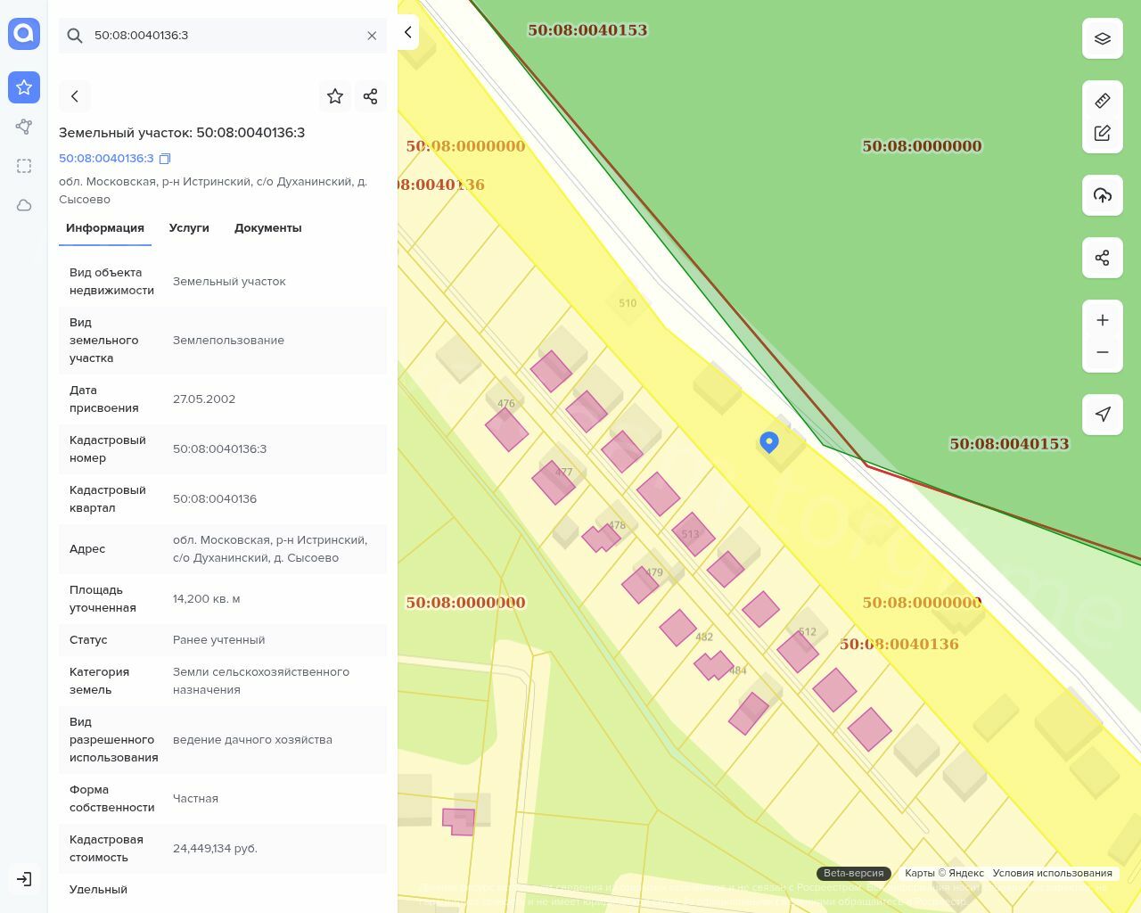1141x913 pixels.
Task: Switch to the Документы tab
Action: [267, 228]
